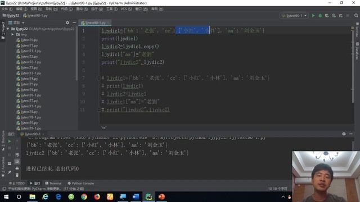Open the Refactor menu (重构)
360x202 pixels.
82,9
